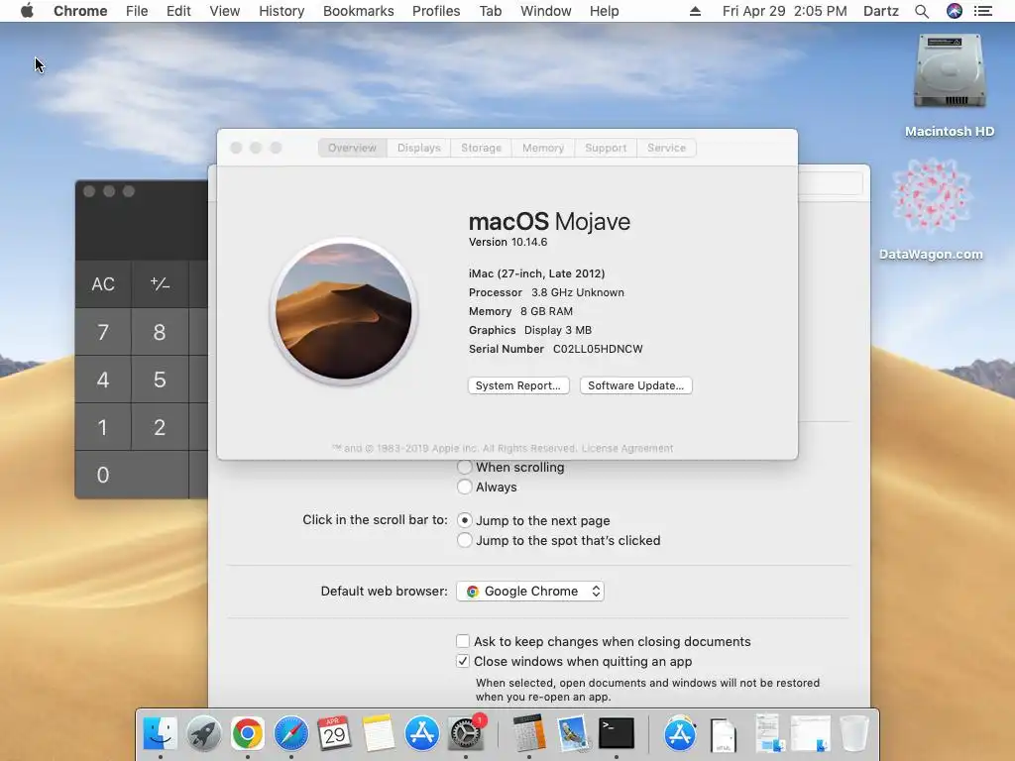Open Safari compass icon in Dock

(x=290, y=734)
